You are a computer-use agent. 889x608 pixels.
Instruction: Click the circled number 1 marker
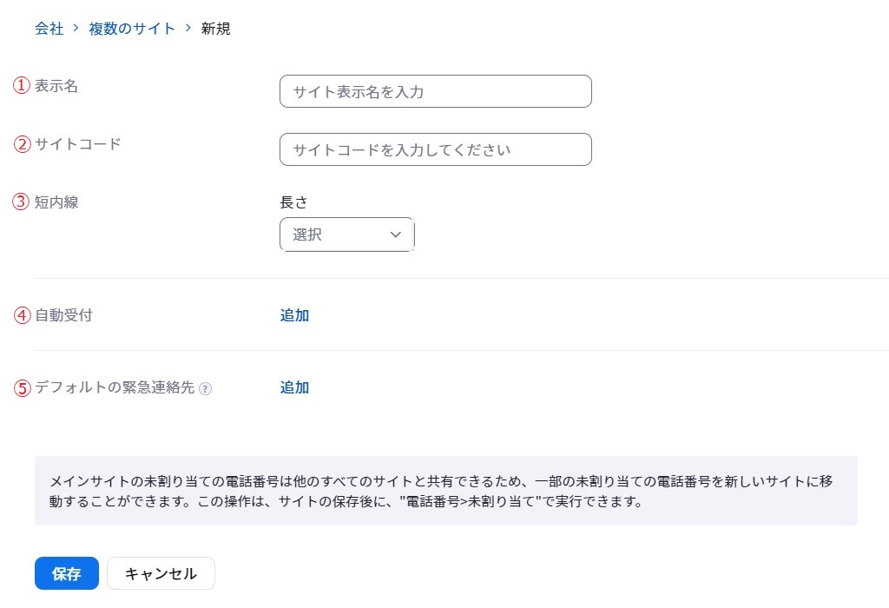(x=22, y=86)
